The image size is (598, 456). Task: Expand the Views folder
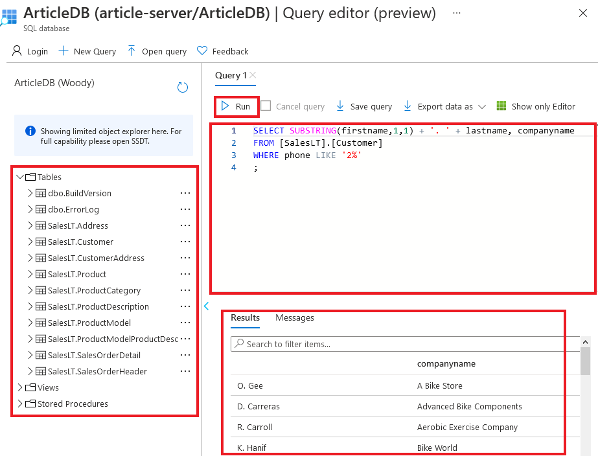20,387
